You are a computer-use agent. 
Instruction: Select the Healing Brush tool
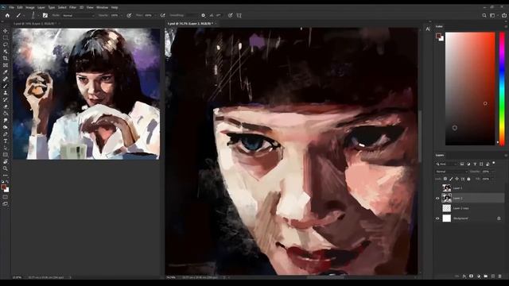pos(6,79)
